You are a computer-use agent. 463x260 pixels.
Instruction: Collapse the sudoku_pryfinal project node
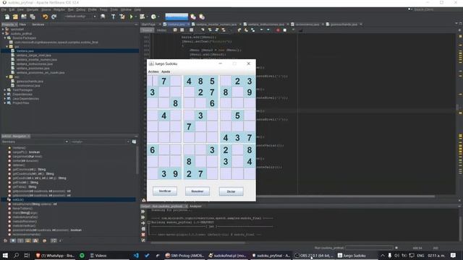click(3, 34)
